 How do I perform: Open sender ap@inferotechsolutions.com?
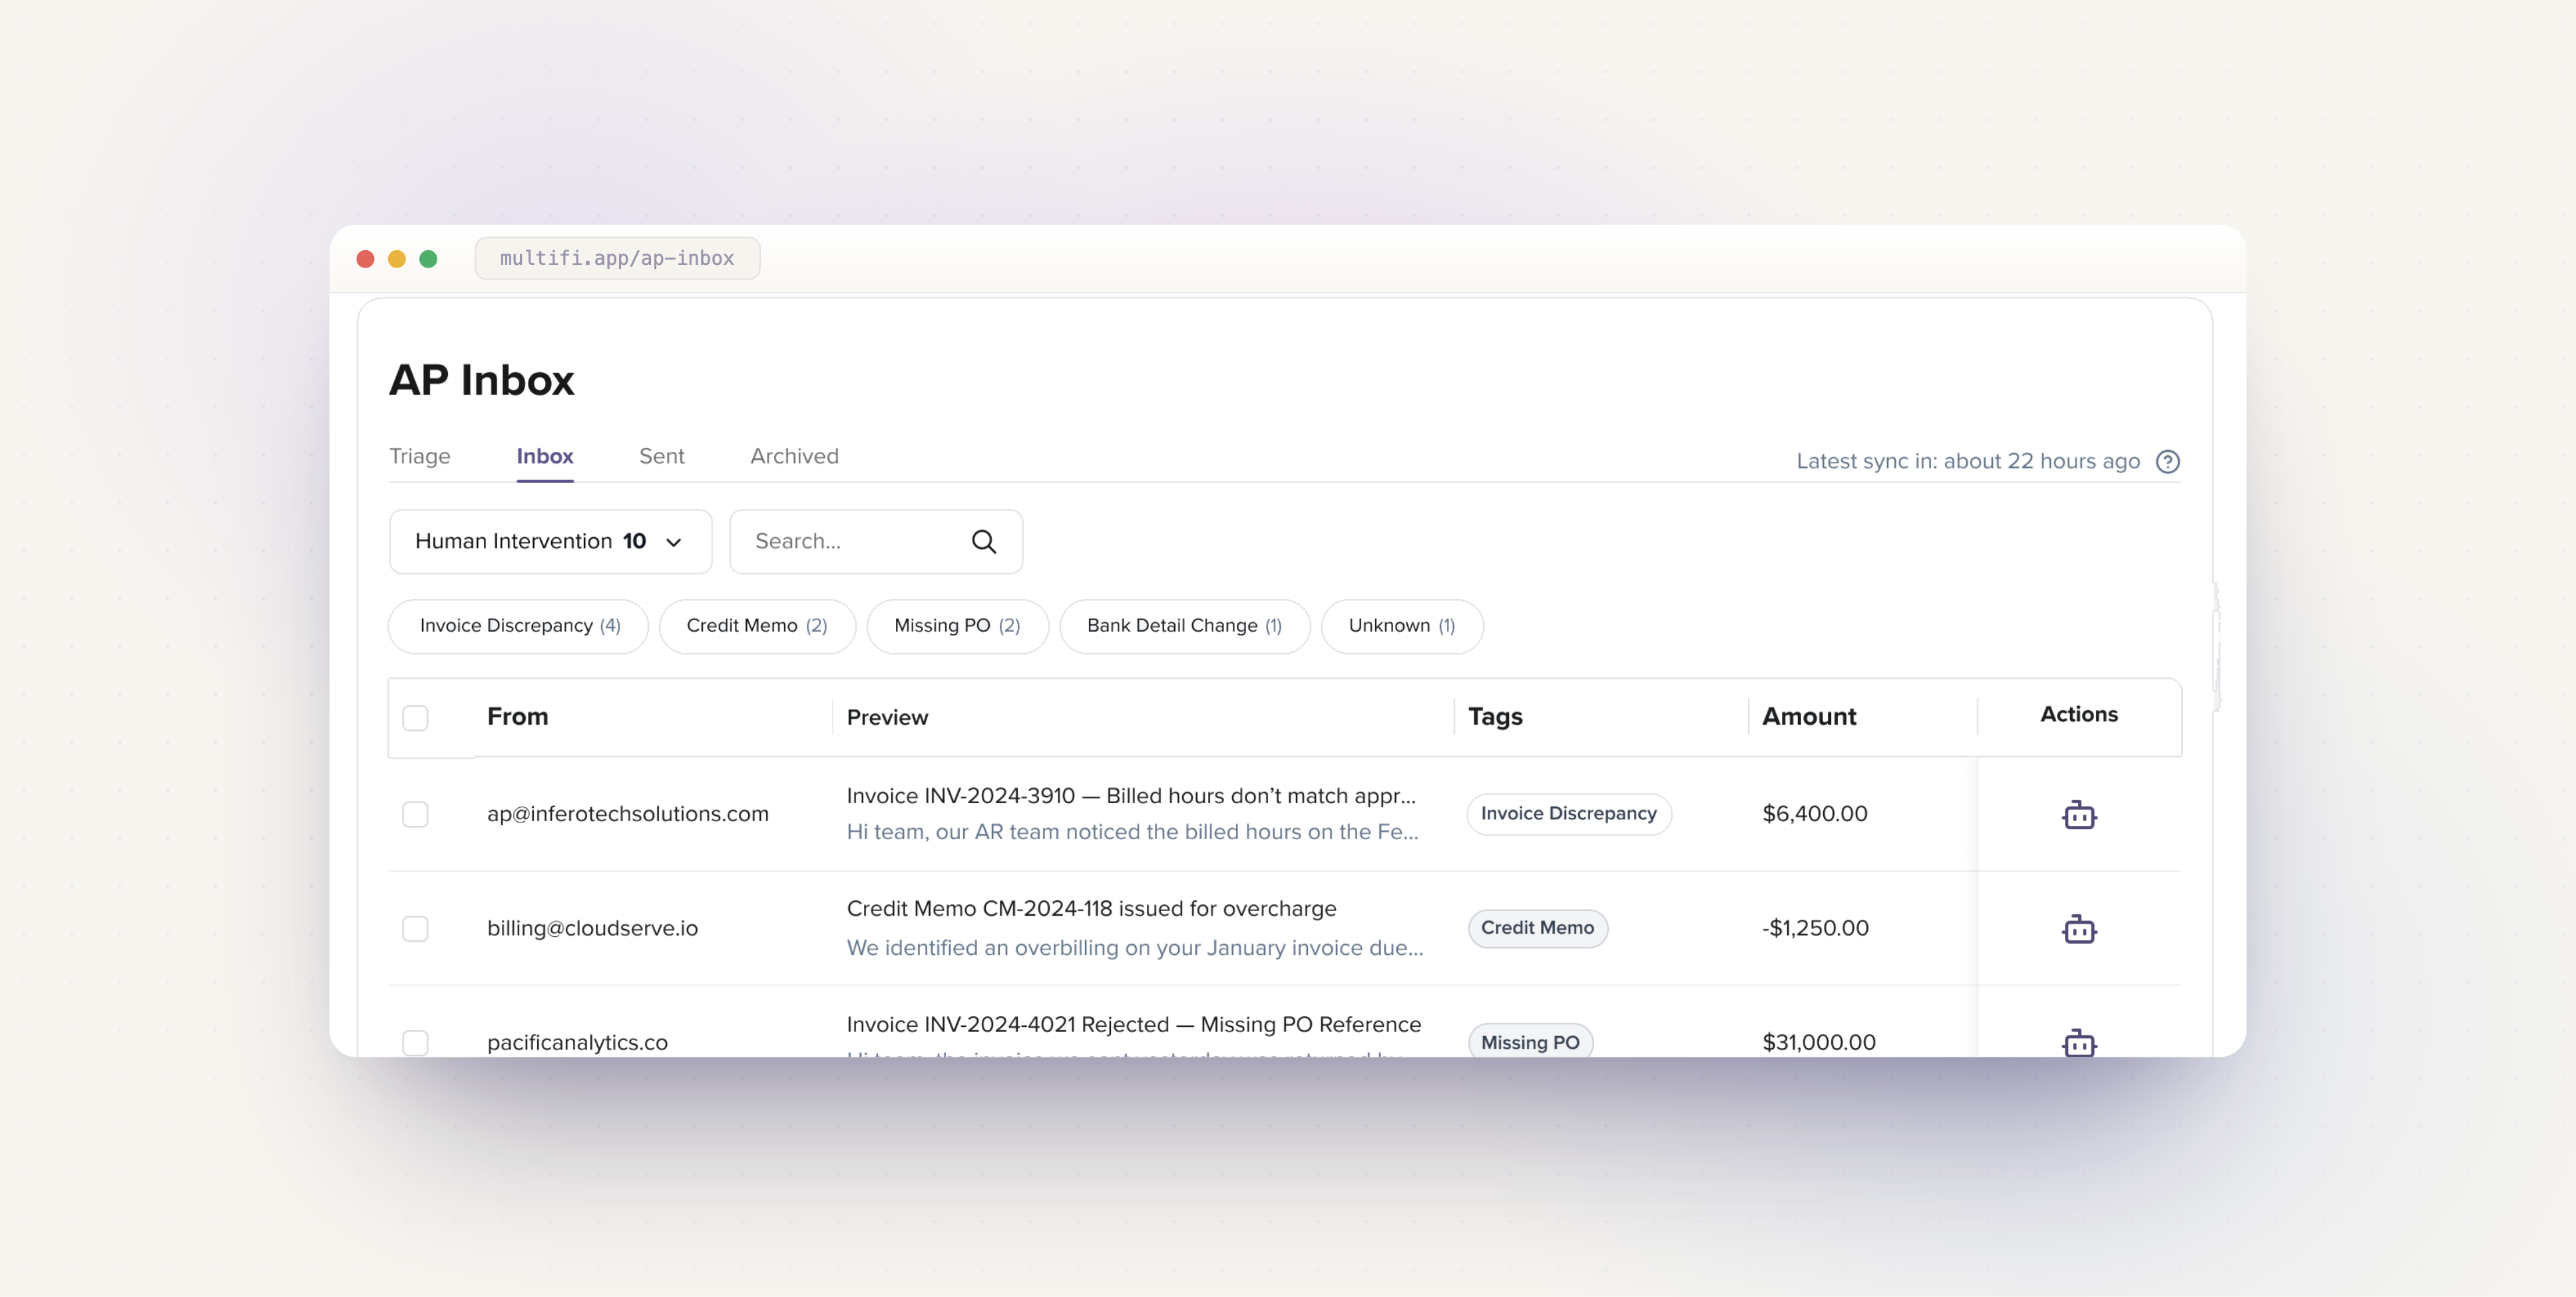pyautogui.click(x=627, y=815)
